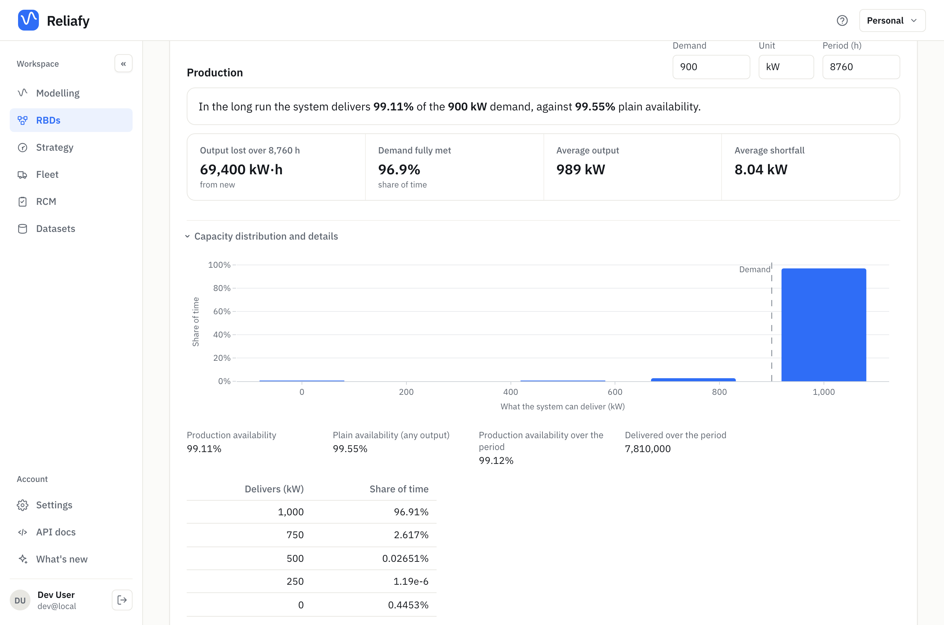Click the DU user avatar
This screenshot has height=625, width=944.
click(20, 600)
